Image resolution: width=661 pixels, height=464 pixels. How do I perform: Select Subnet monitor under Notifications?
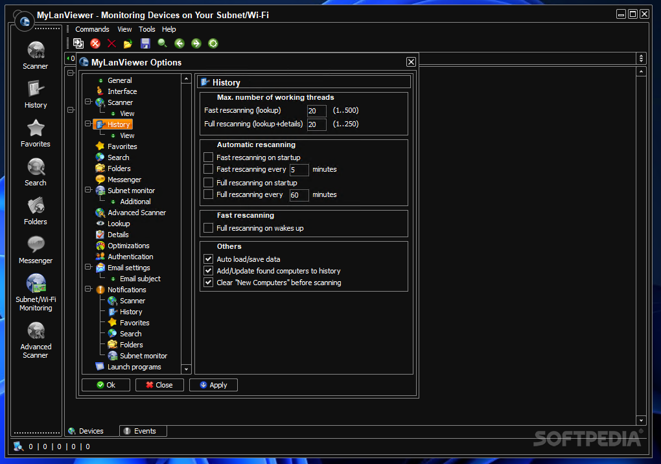pyautogui.click(x=143, y=356)
